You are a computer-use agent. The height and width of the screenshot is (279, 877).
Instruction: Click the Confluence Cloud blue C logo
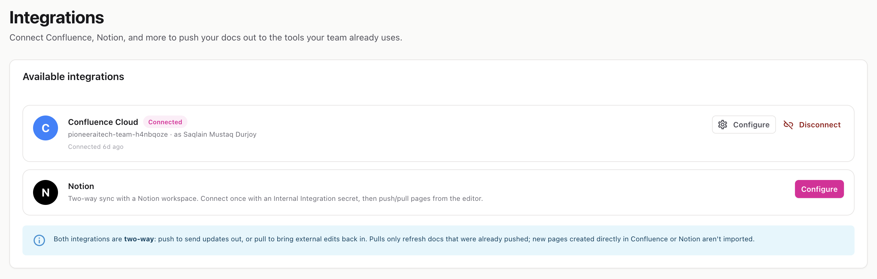pyautogui.click(x=45, y=128)
